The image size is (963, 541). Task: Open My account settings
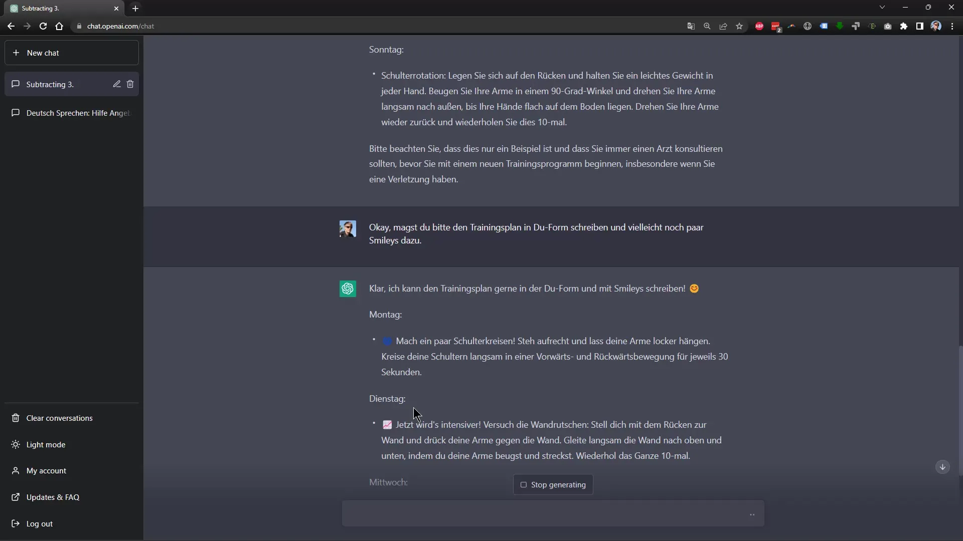[x=46, y=470]
